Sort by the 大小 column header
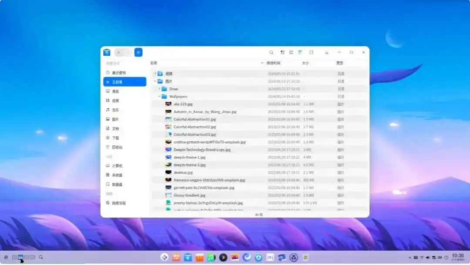Viewport: 470px width, 265px height. click(x=305, y=63)
